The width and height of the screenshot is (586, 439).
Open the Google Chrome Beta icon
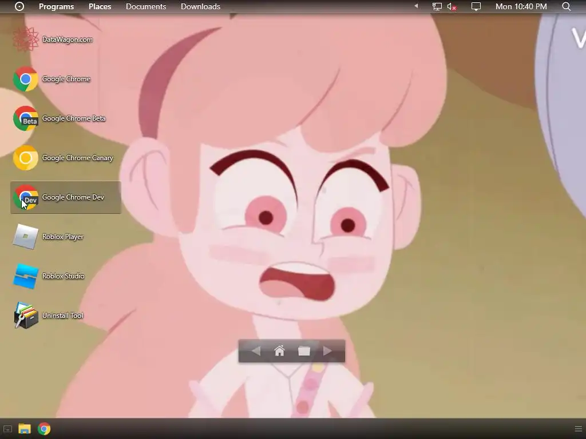(x=25, y=118)
